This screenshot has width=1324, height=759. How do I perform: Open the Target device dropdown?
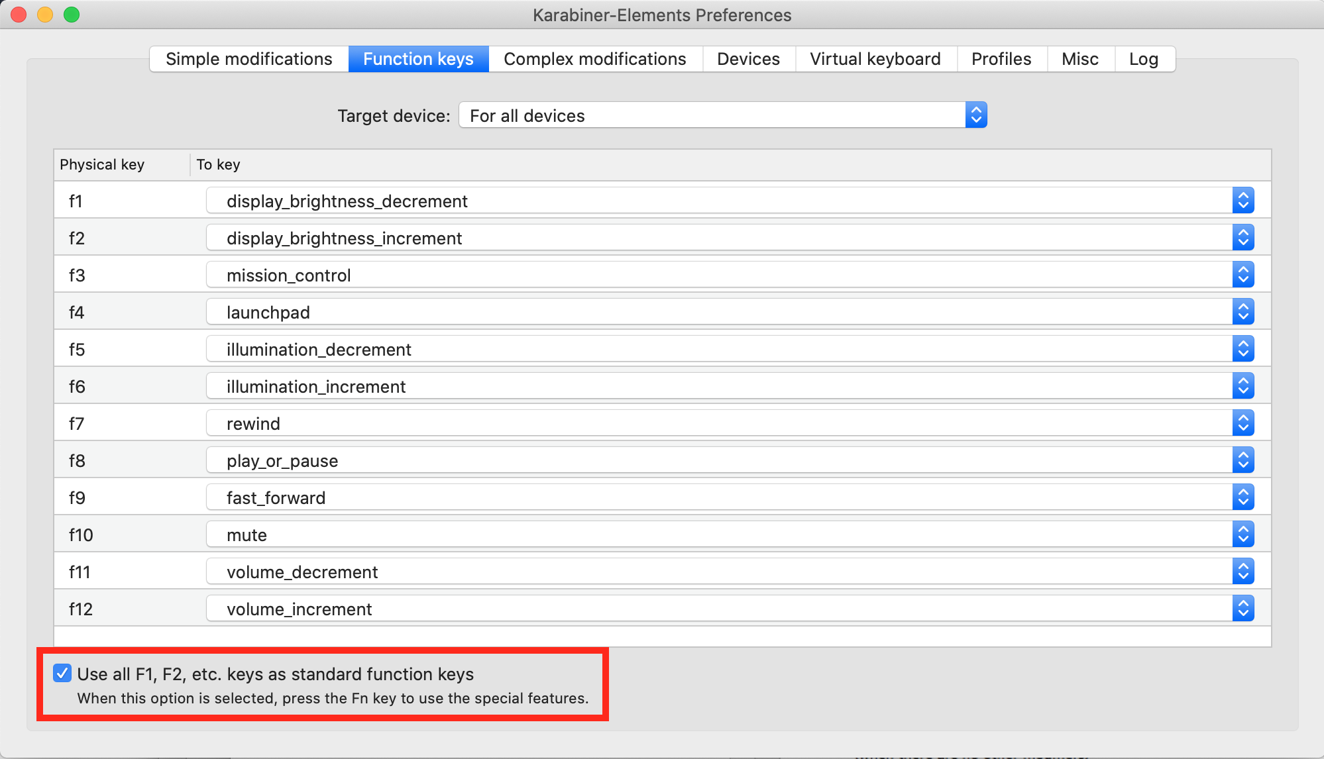(723, 115)
